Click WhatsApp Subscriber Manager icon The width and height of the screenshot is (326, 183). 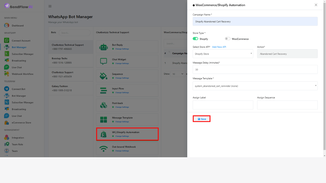(x=7, y=54)
